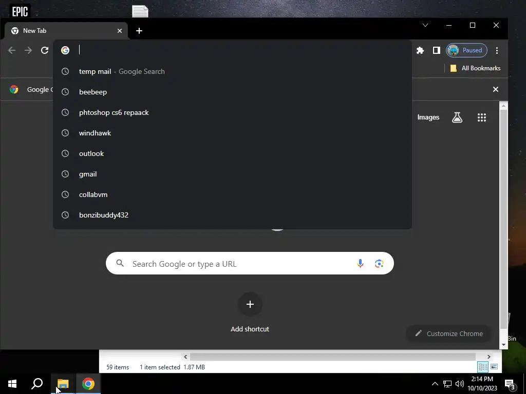Screen dimensions: 526x394
Task: Select the "beebeep" suggestion
Action: tap(232, 92)
